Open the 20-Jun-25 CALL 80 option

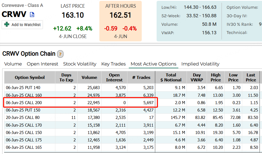click(23, 118)
